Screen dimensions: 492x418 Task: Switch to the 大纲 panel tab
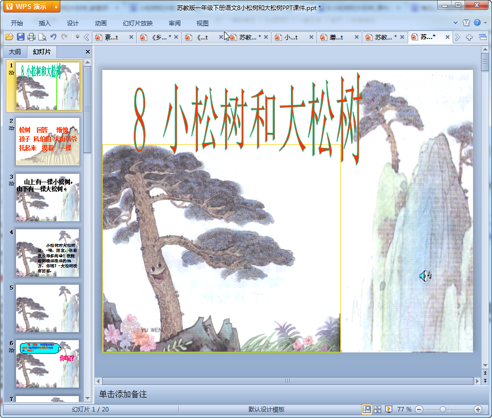coord(15,52)
